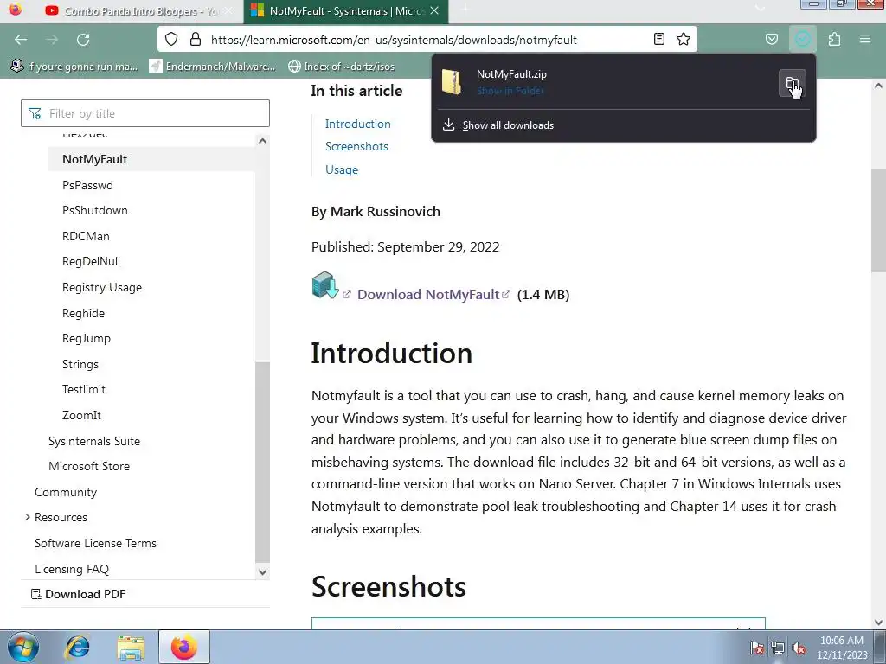Toggle reader view icon in address bar
This screenshot has height=664, width=886.
(658, 39)
